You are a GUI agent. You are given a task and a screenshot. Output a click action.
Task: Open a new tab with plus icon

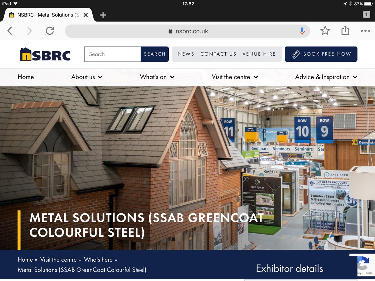click(x=103, y=15)
